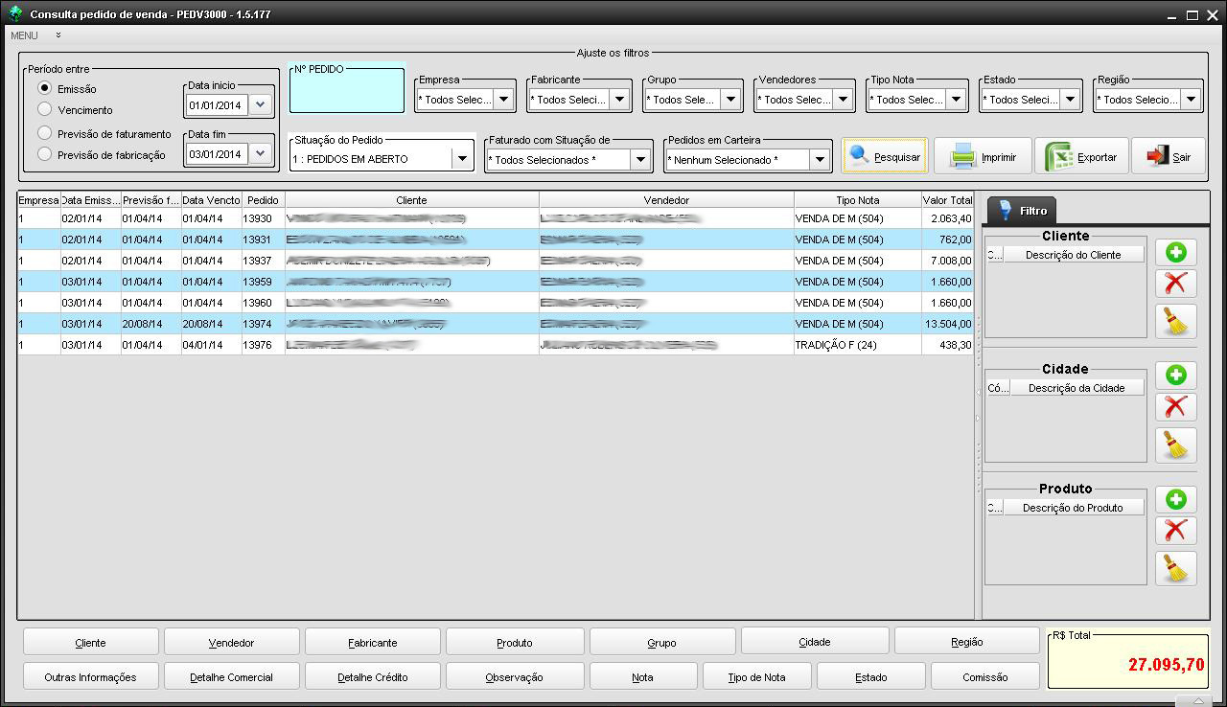Click the Imprimir printer button
Image resolution: width=1227 pixels, height=707 pixels.
[983, 156]
